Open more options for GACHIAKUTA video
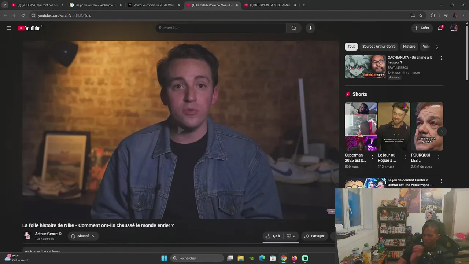The height and width of the screenshot is (264, 469). click(x=441, y=58)
